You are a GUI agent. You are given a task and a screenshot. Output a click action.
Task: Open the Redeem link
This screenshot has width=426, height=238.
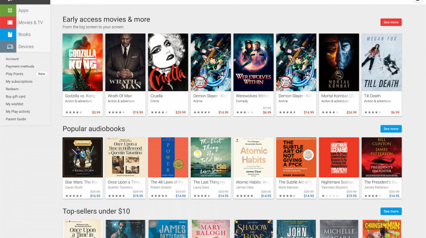(12, 89)
